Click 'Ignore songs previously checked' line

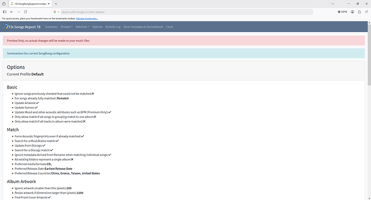point(54,94)
